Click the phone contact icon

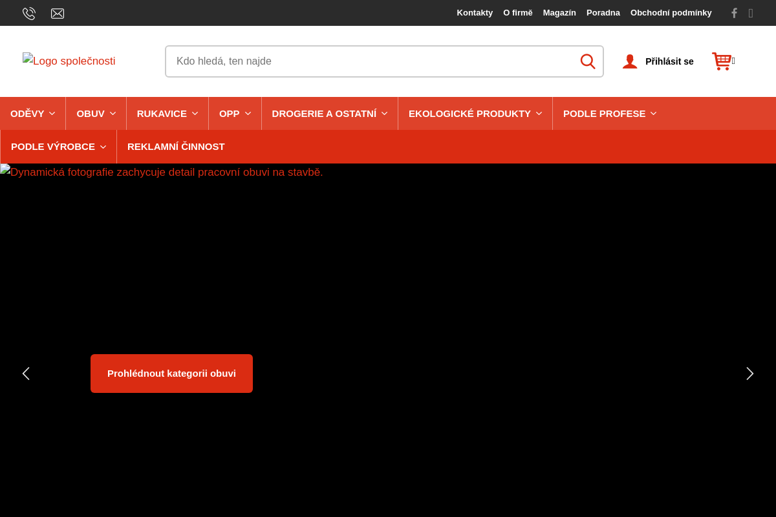click(29, 14)
